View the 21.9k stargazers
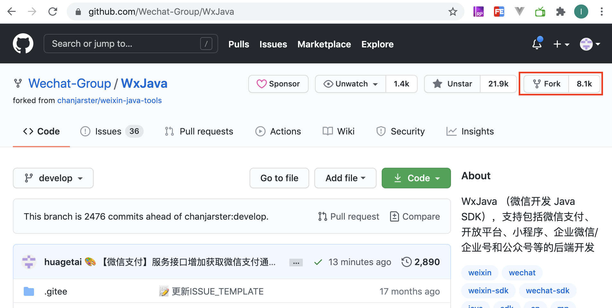The width and height of the screenshot is (612, 308). 498,84
